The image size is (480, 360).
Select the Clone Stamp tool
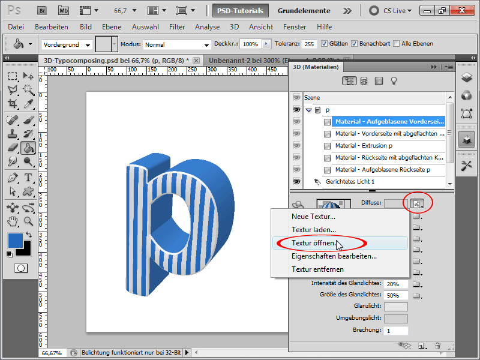[13, 134]
